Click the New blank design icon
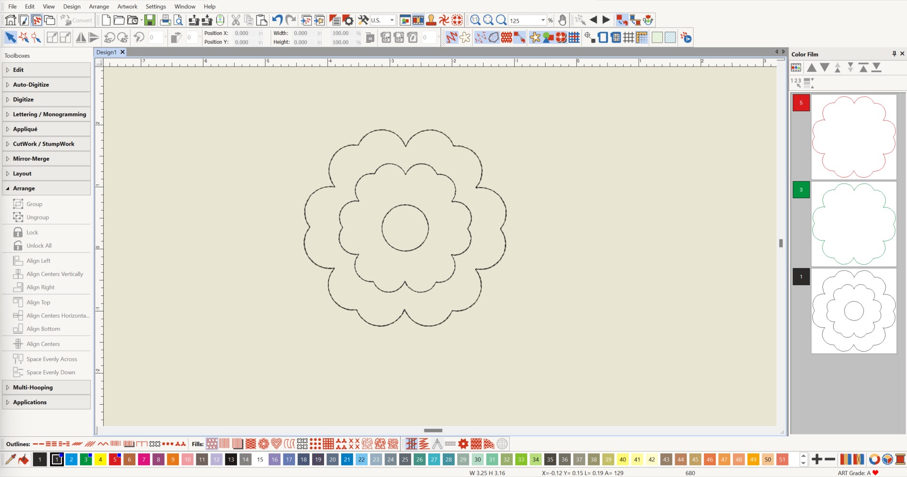The width and height of the screenshot is (907, 477). tap(106, 20)
